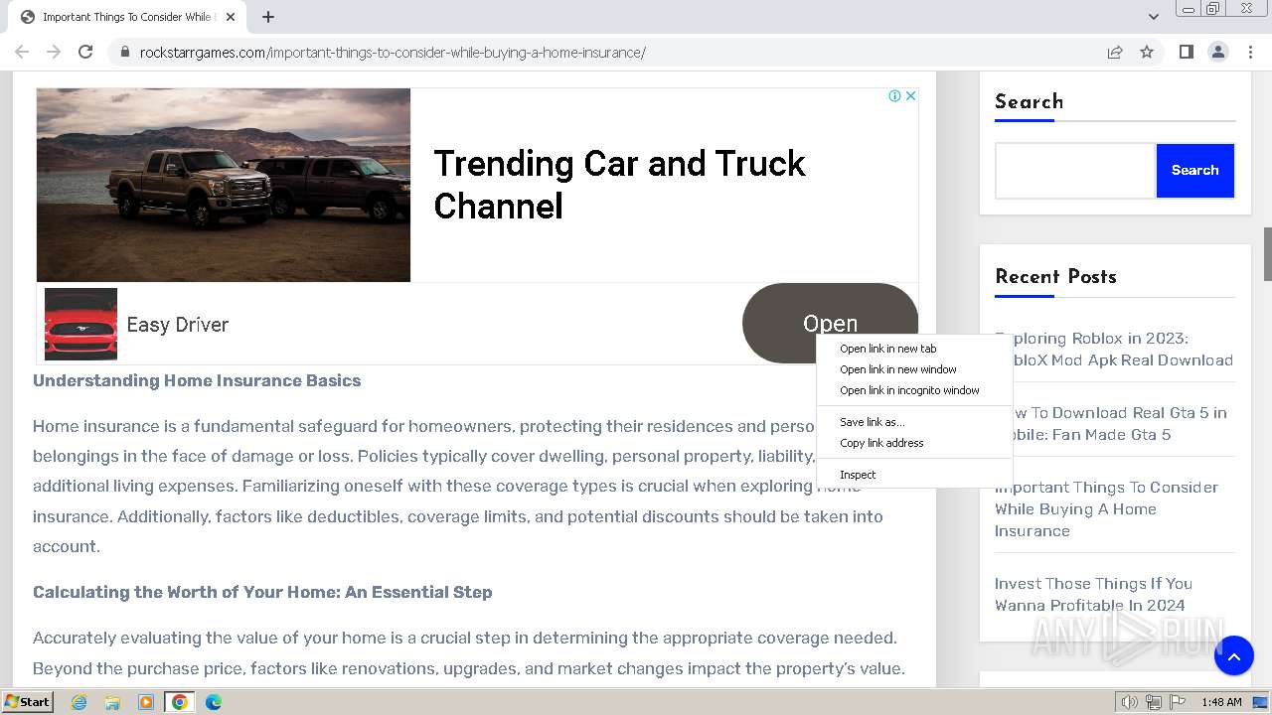Click the blue scroll-to-top button
Screen dimensions: 1272x715
pyautogui.click(x=1233, y=656)
